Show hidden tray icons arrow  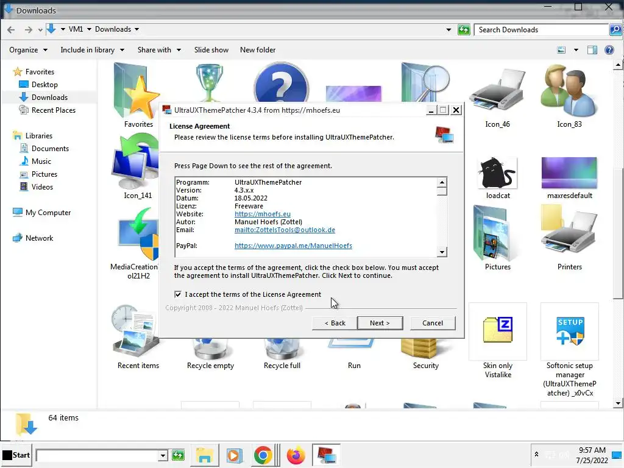pyautogui.click(x=536, y=454)
